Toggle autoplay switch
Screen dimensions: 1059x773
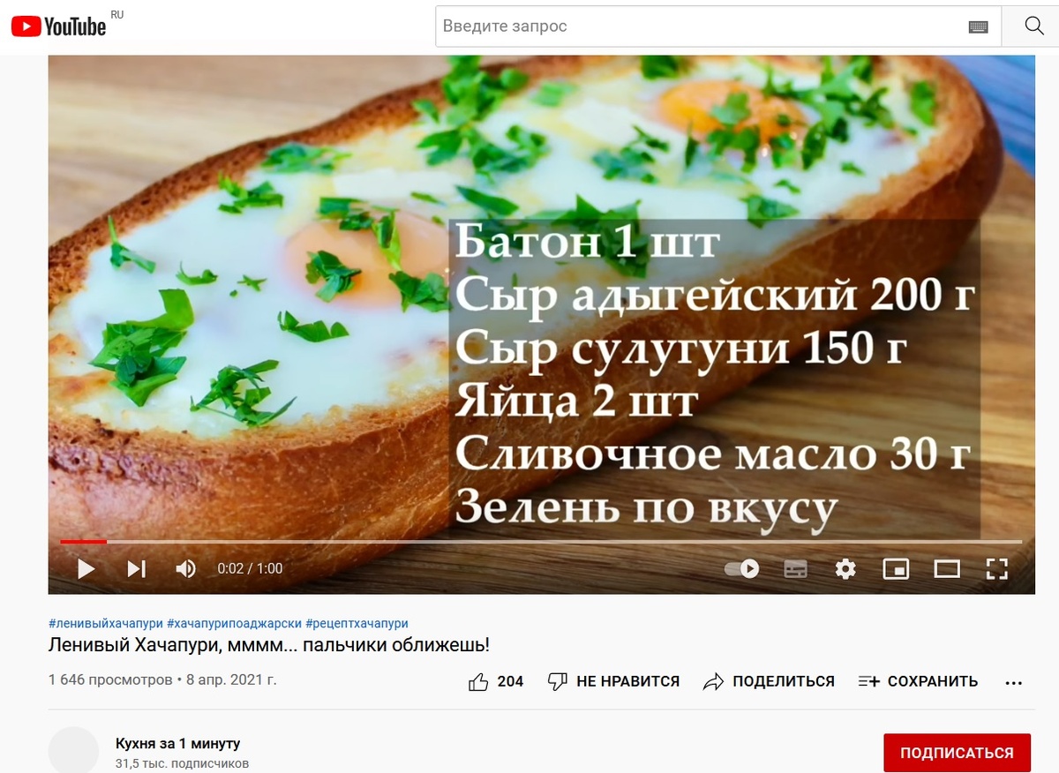[742, 568]
